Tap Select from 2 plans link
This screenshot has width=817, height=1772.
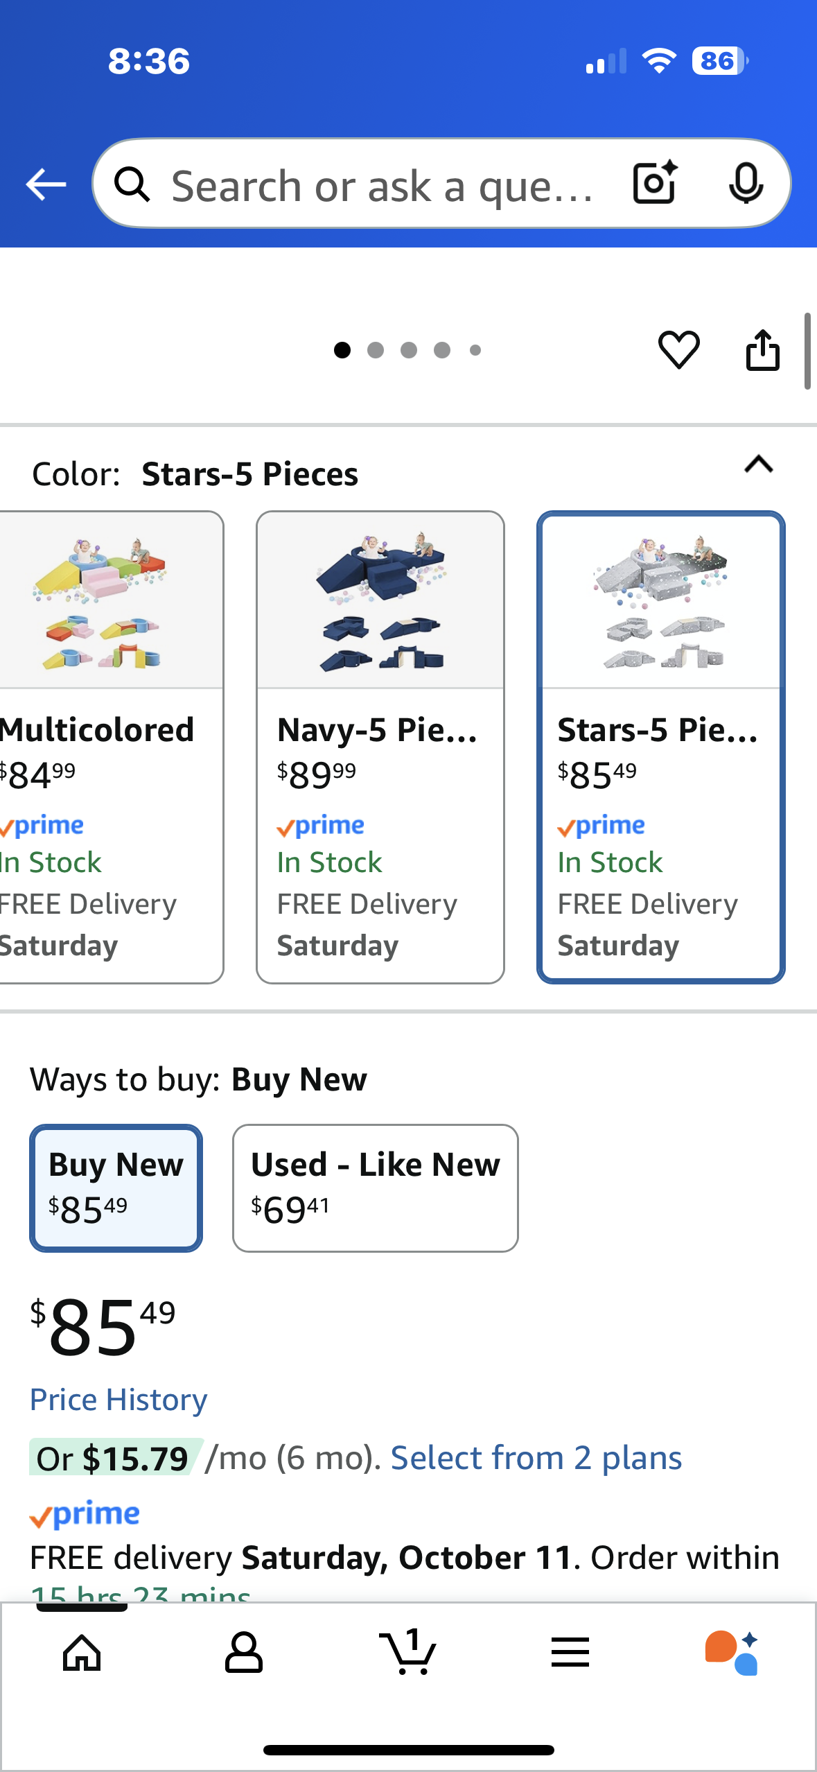(x=536, y=1458)
